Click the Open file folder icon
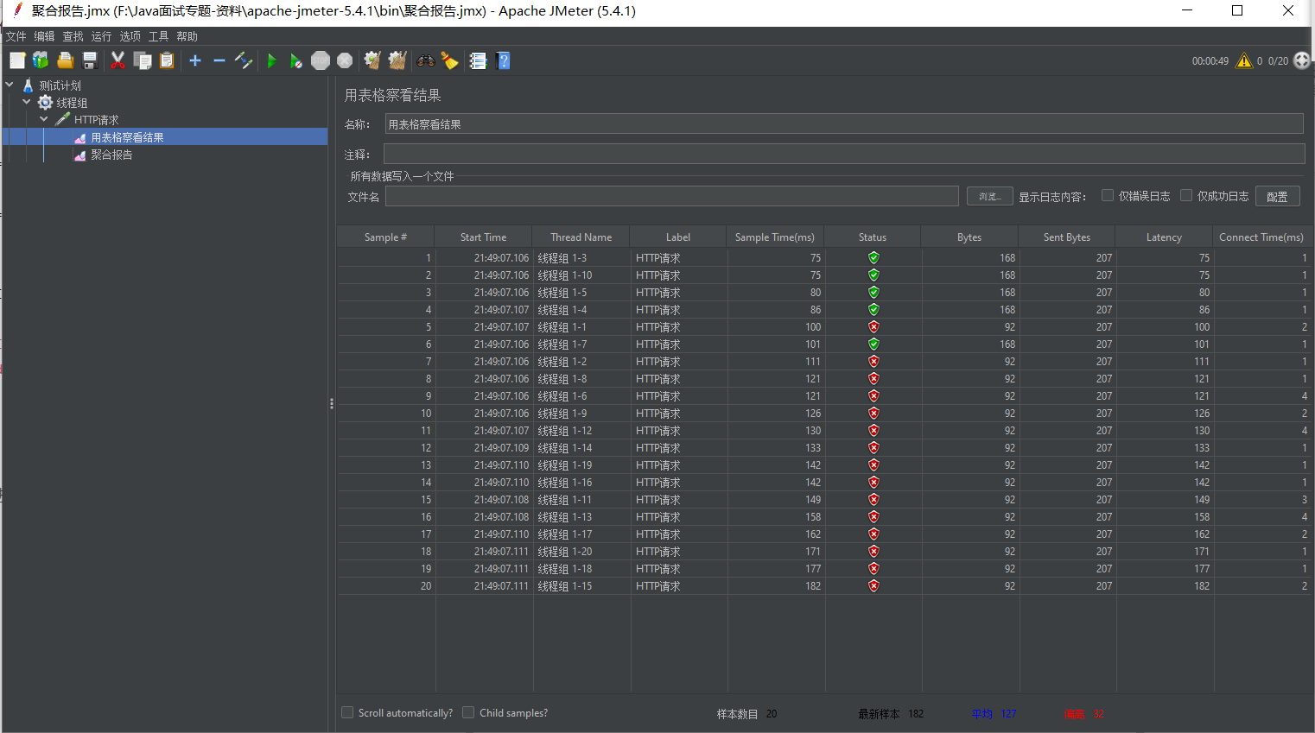 point(65,60)
